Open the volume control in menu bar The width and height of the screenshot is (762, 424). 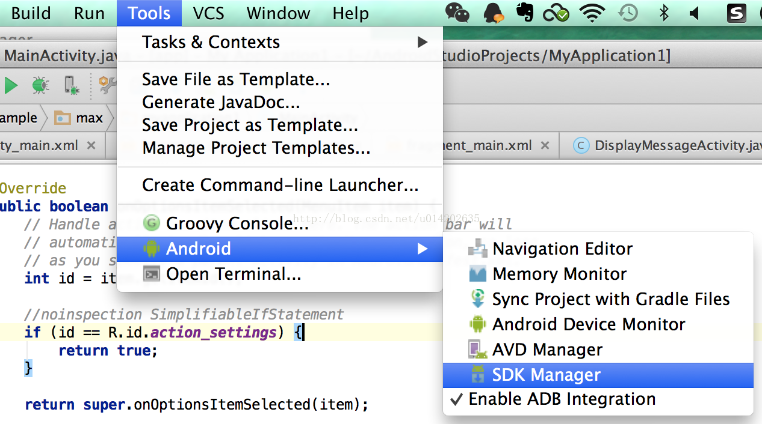tap(695, 13)
